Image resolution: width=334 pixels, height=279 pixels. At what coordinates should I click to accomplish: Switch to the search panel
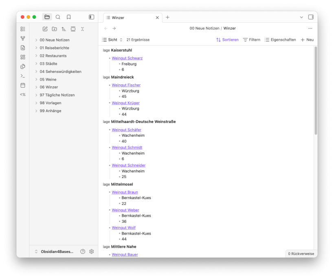point(58,17)
